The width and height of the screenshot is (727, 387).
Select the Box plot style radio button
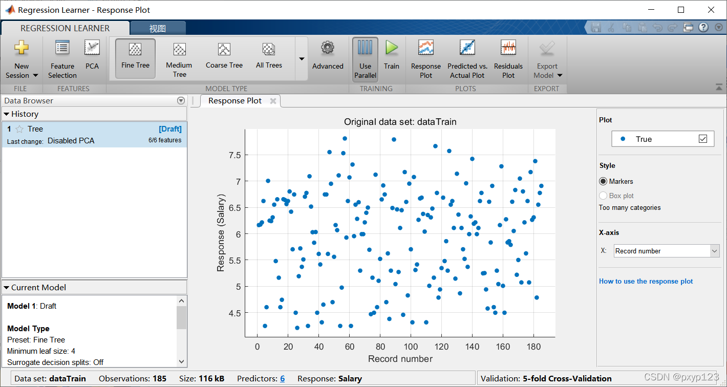[x=603, y=196]
